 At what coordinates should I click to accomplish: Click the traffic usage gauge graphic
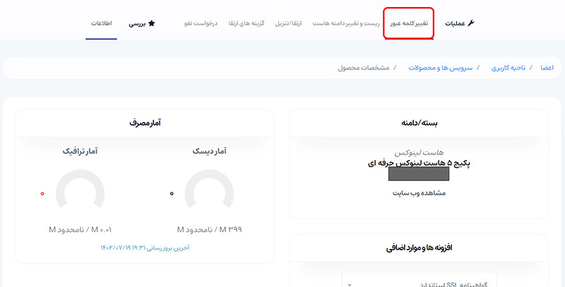[80, 193]
